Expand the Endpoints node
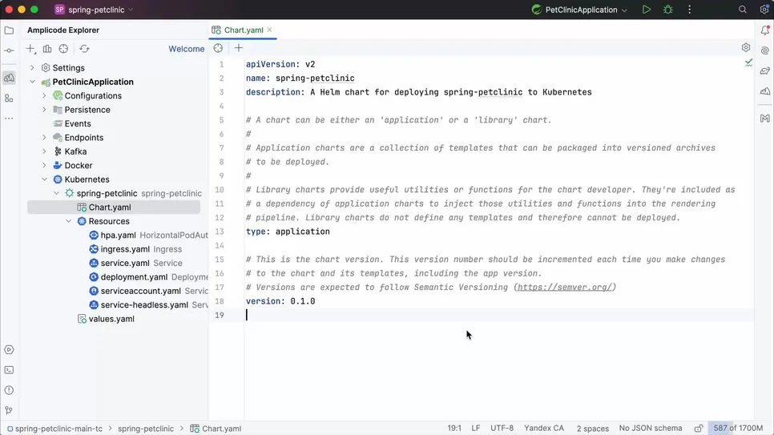Image resolution: width=774 pixels, height=435 pixels. click(x=44, y=137)
